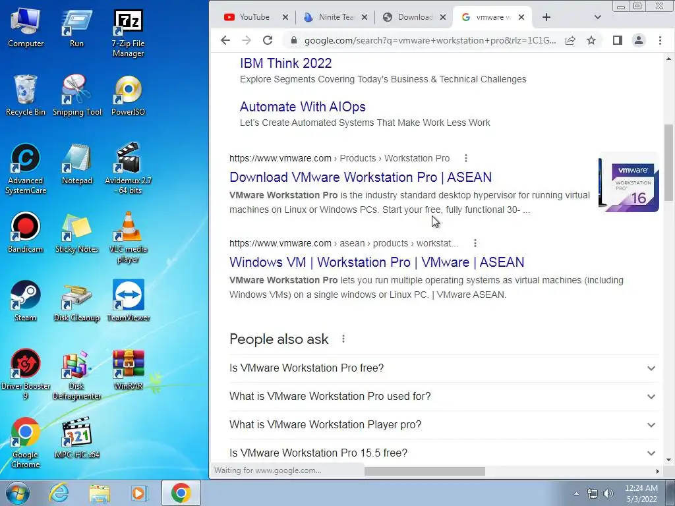Close the Ninite tab
675x506 pixels.
[x=364, y=17]
